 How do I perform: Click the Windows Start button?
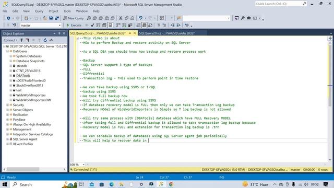click(5, 184)
